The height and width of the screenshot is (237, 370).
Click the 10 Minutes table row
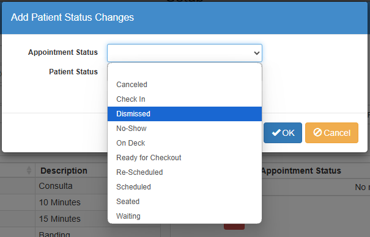tap(60, 202)
